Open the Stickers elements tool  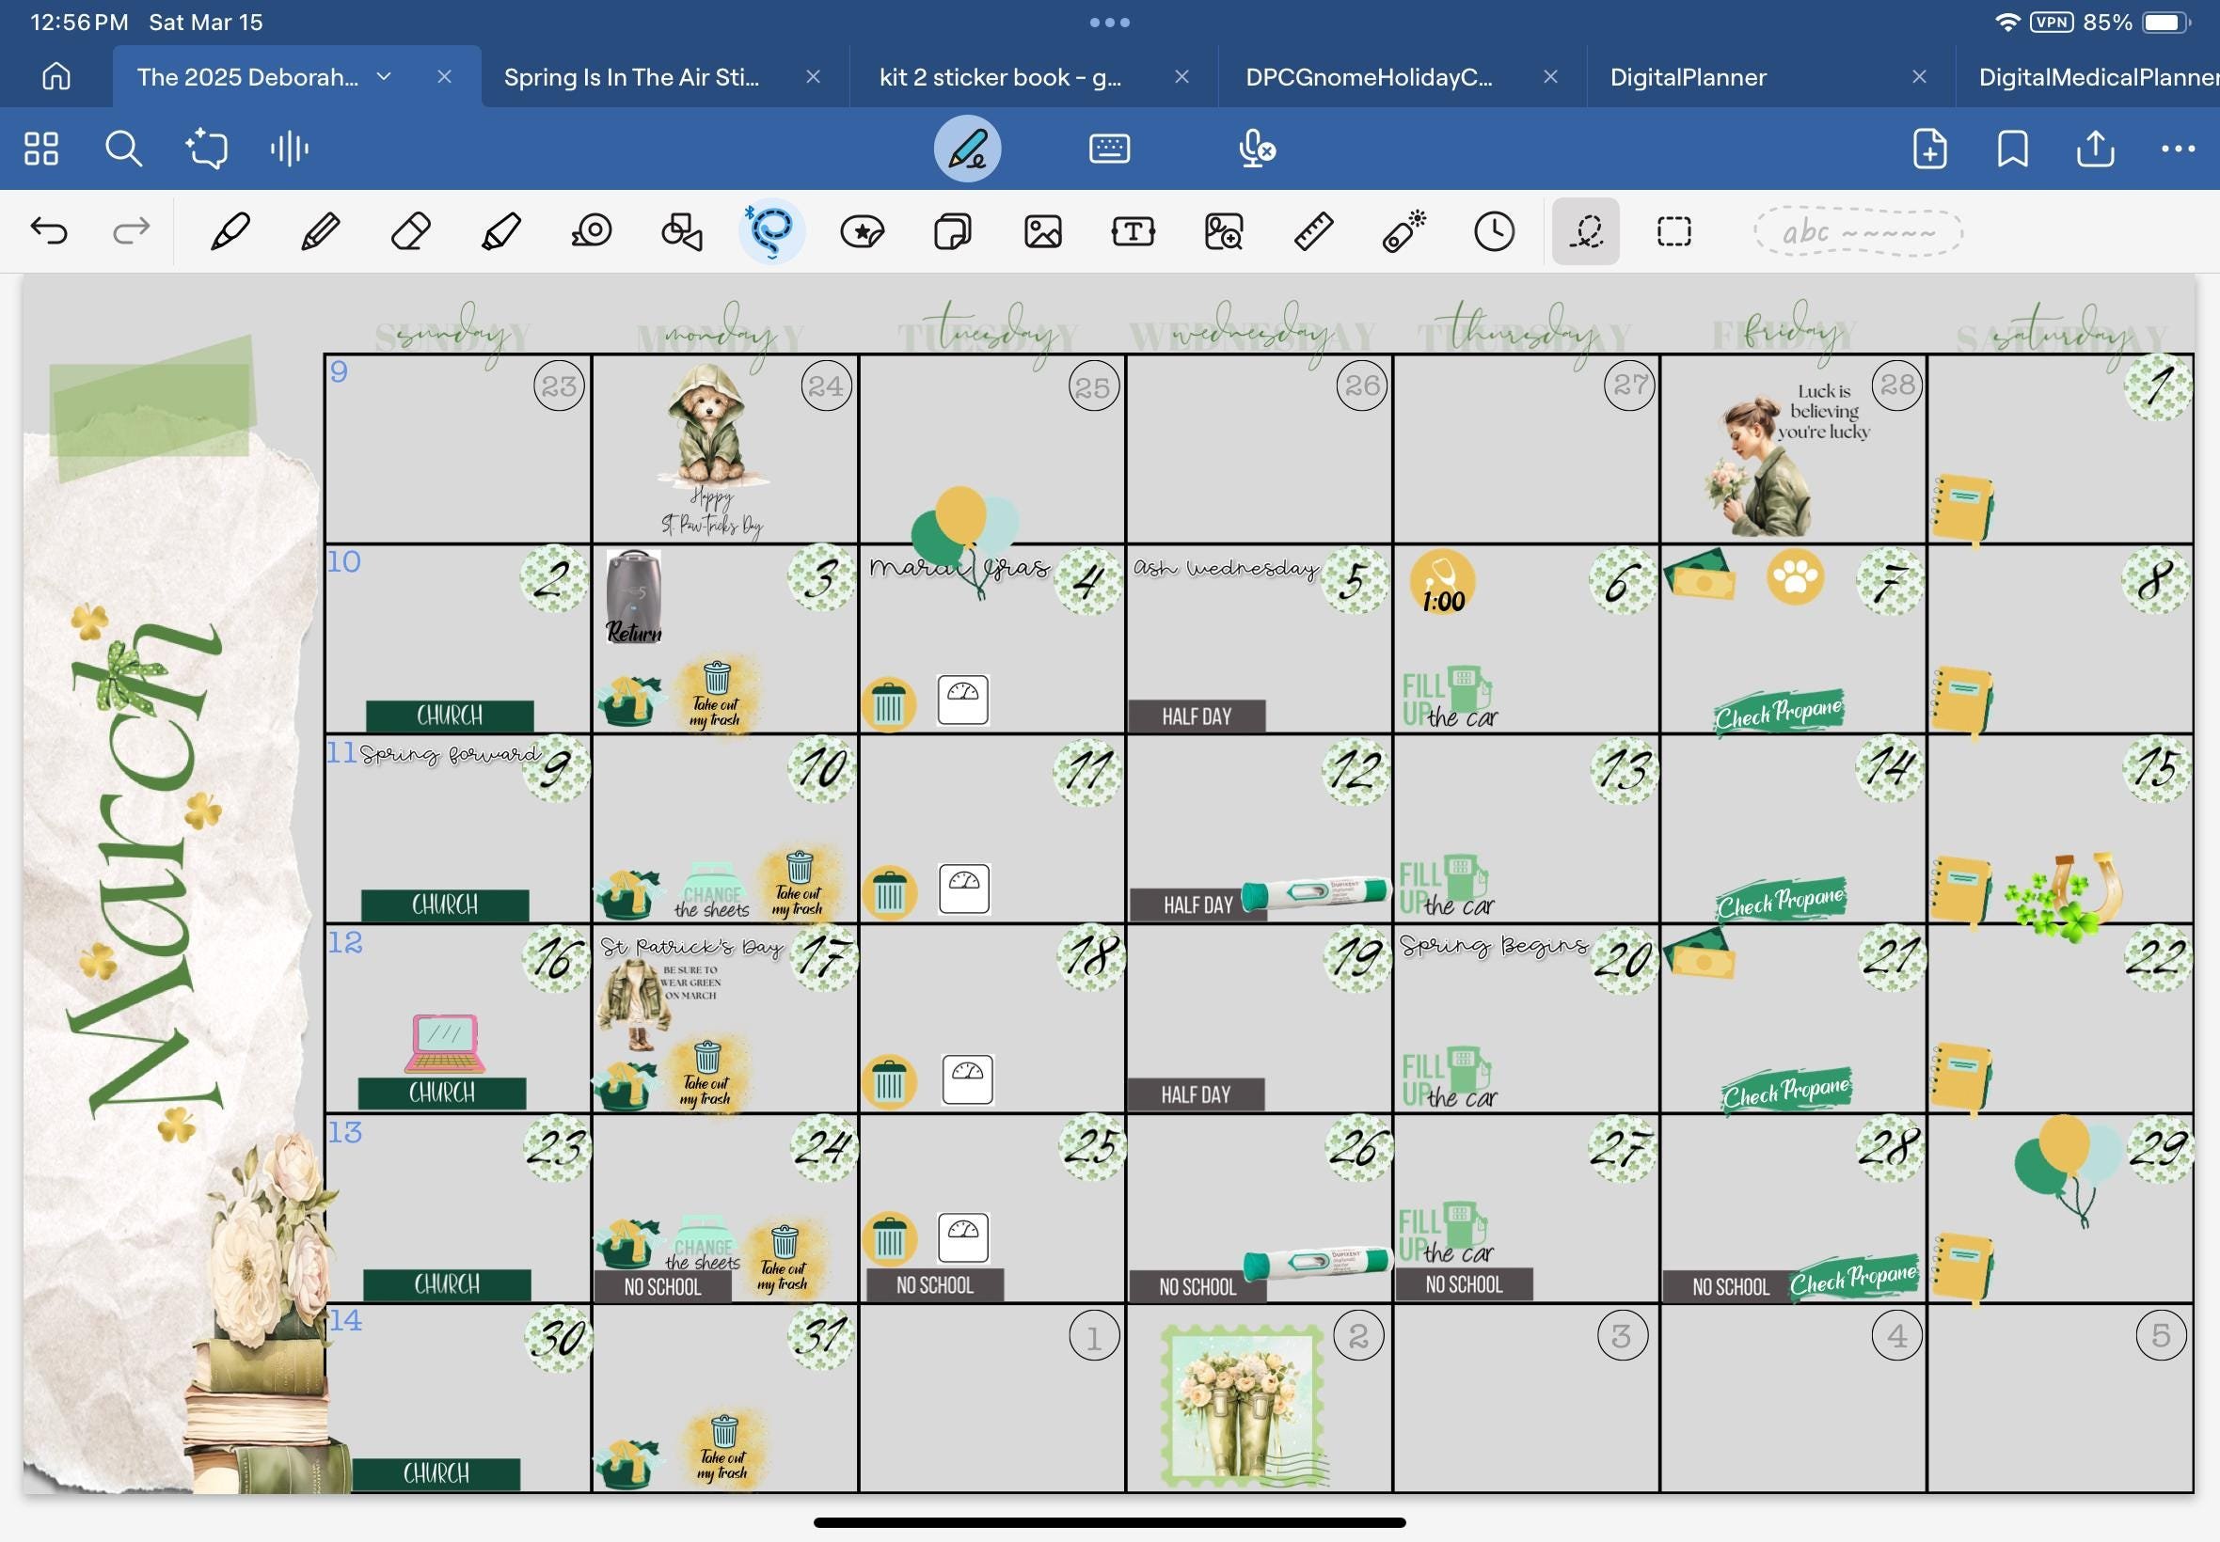(x=862, y=232)
